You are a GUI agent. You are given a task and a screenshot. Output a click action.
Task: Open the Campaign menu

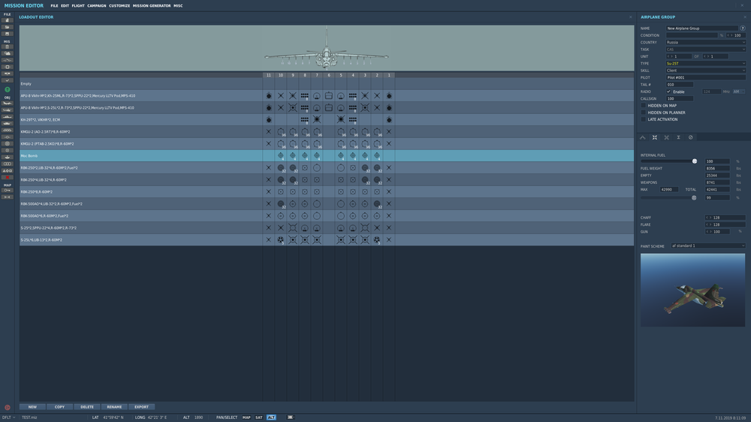coord(96,6)
